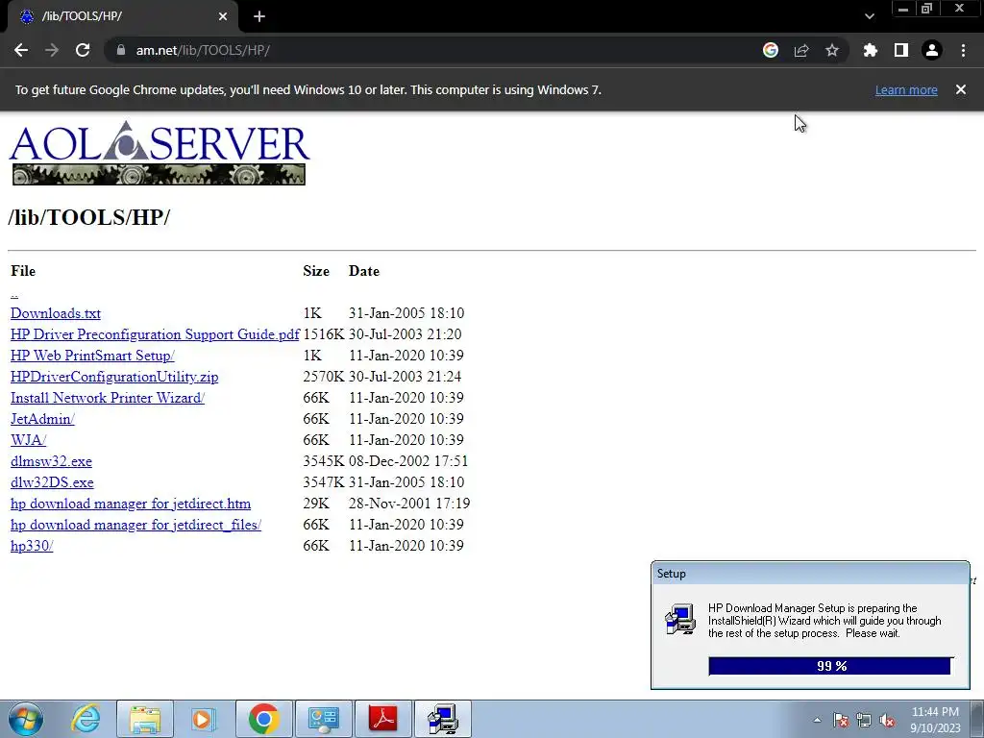Viewport: 984px width, 738px height.
Task: Open a new tab with plus button
Action: pos(259,16)
